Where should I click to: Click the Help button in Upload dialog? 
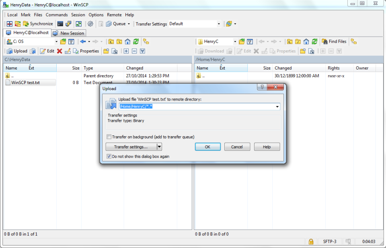coord(267,147)
